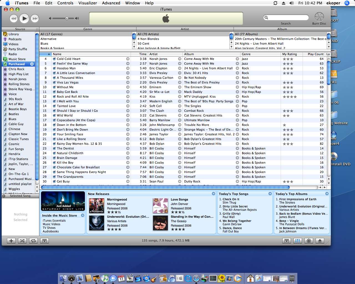This screenshot has width=355, height=284.
Task: Open the Chris Rock smart playlist
Action: point(18,69)
